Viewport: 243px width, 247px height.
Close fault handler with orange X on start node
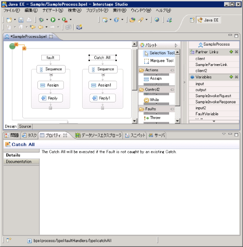[x=16, y=44]
